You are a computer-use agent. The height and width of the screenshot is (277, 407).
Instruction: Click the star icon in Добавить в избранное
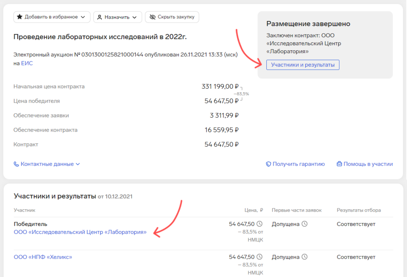(19, 17)
